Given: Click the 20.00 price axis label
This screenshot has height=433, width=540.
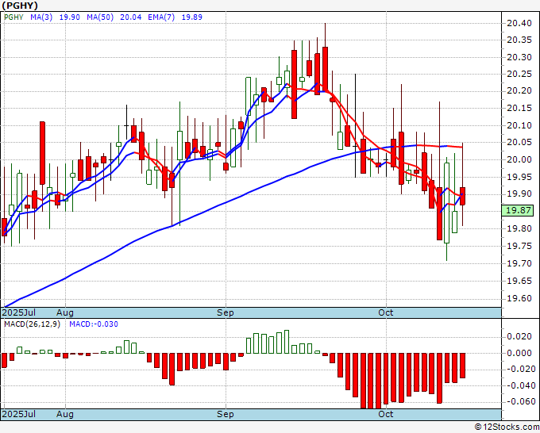Looking at the screenshot, I should tap(519, 159).
